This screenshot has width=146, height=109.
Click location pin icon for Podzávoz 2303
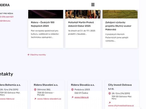pyautogui.click(x=72, y=89)
